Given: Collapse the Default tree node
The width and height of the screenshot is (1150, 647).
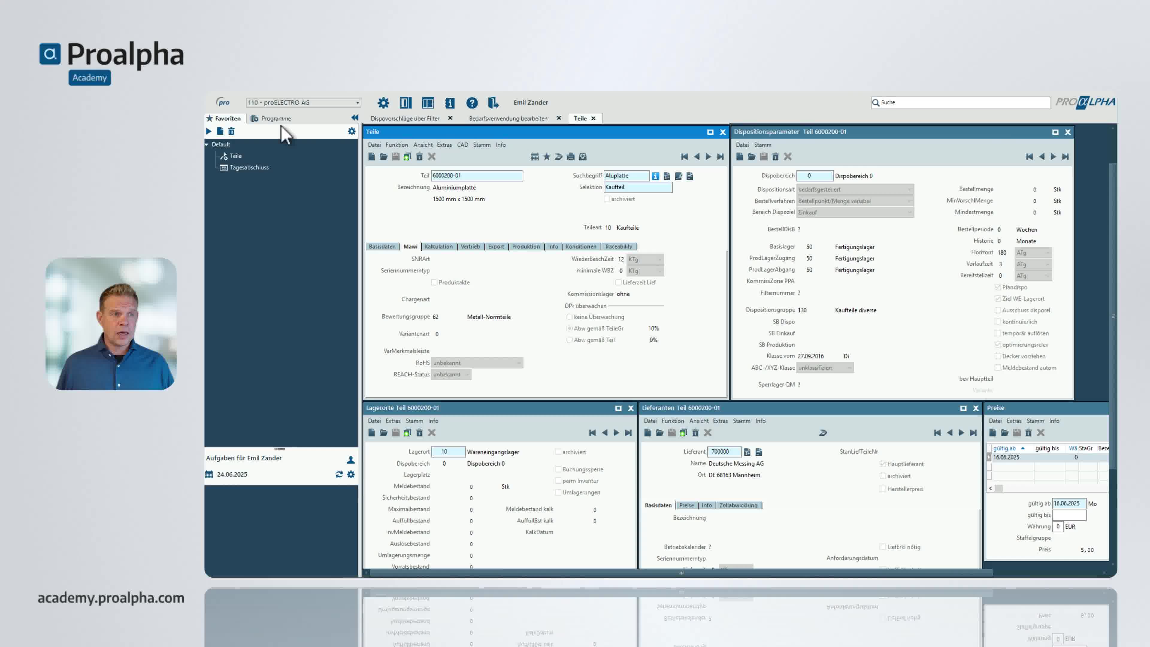Looking at the screenshot, I should [207, 145].
